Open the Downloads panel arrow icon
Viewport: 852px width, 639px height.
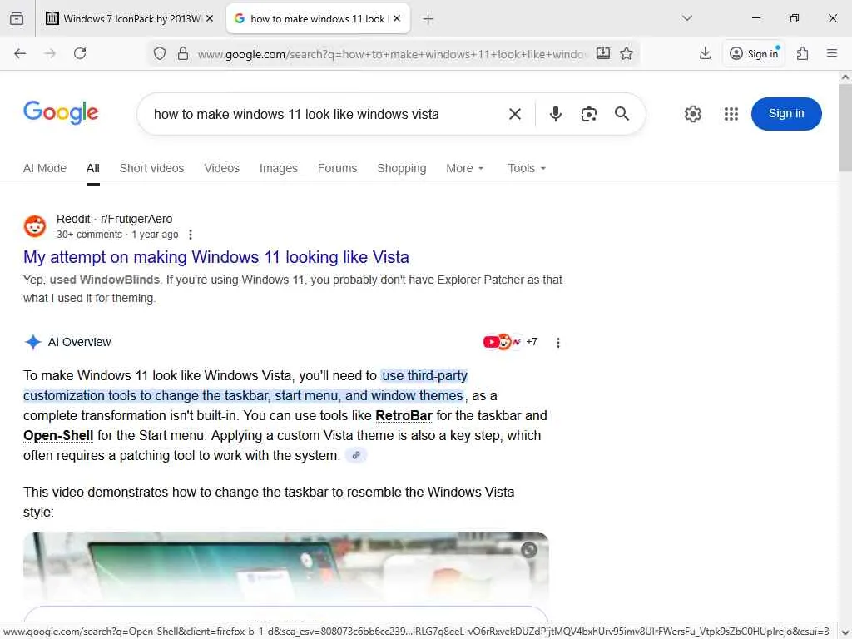(x=705, y=53)
